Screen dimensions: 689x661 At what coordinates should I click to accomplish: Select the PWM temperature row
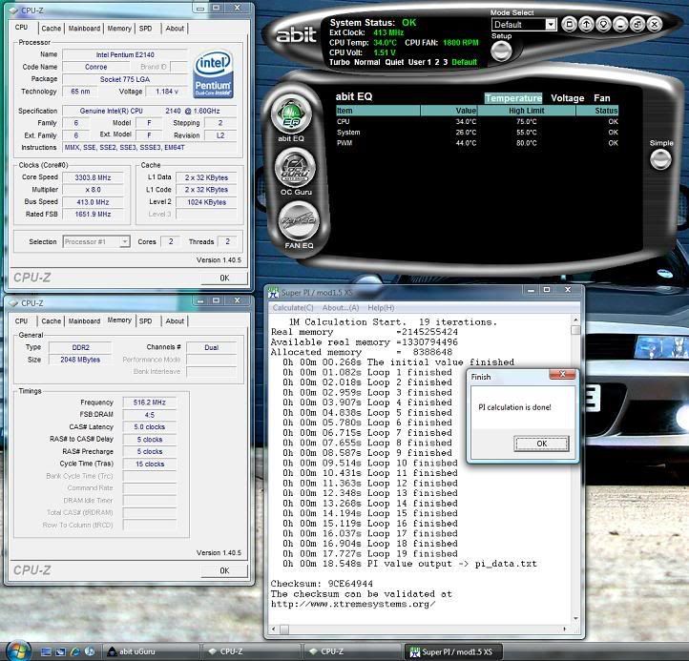477,143
